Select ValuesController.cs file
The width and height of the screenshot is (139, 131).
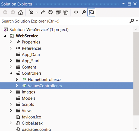tap(45, 86)
